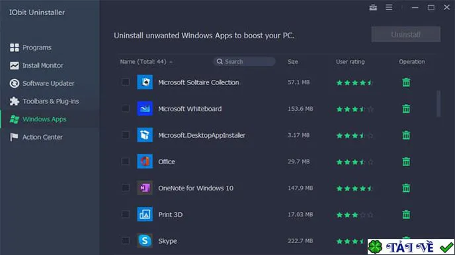Focus the Search field
Screen dimensions: 455x255
click(244, 61)
